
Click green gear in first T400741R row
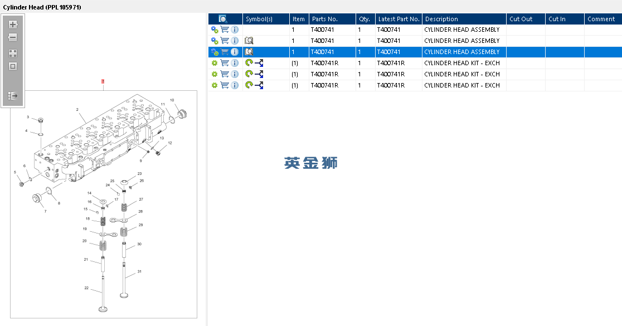[x=215, y=63]
